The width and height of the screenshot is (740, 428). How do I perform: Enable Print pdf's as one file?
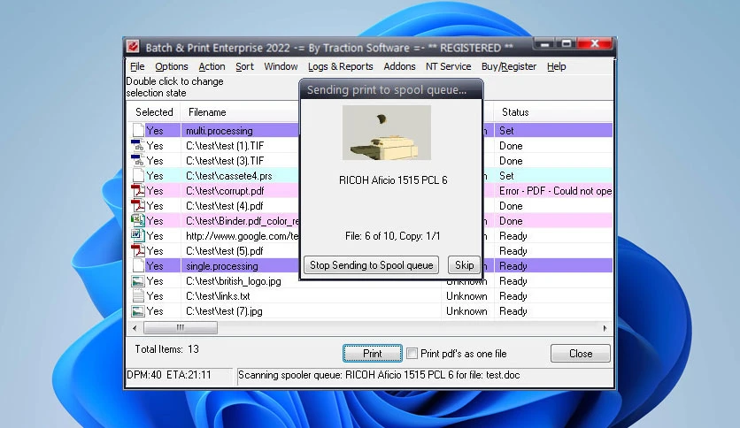click(412, 353)
